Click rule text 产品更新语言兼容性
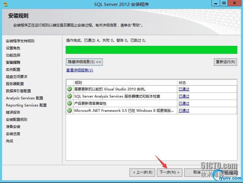Screen dimensions: 243x183 90,103
